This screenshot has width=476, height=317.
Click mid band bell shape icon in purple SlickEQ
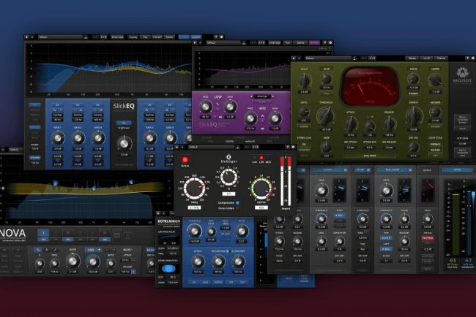[x=263, y=116]
